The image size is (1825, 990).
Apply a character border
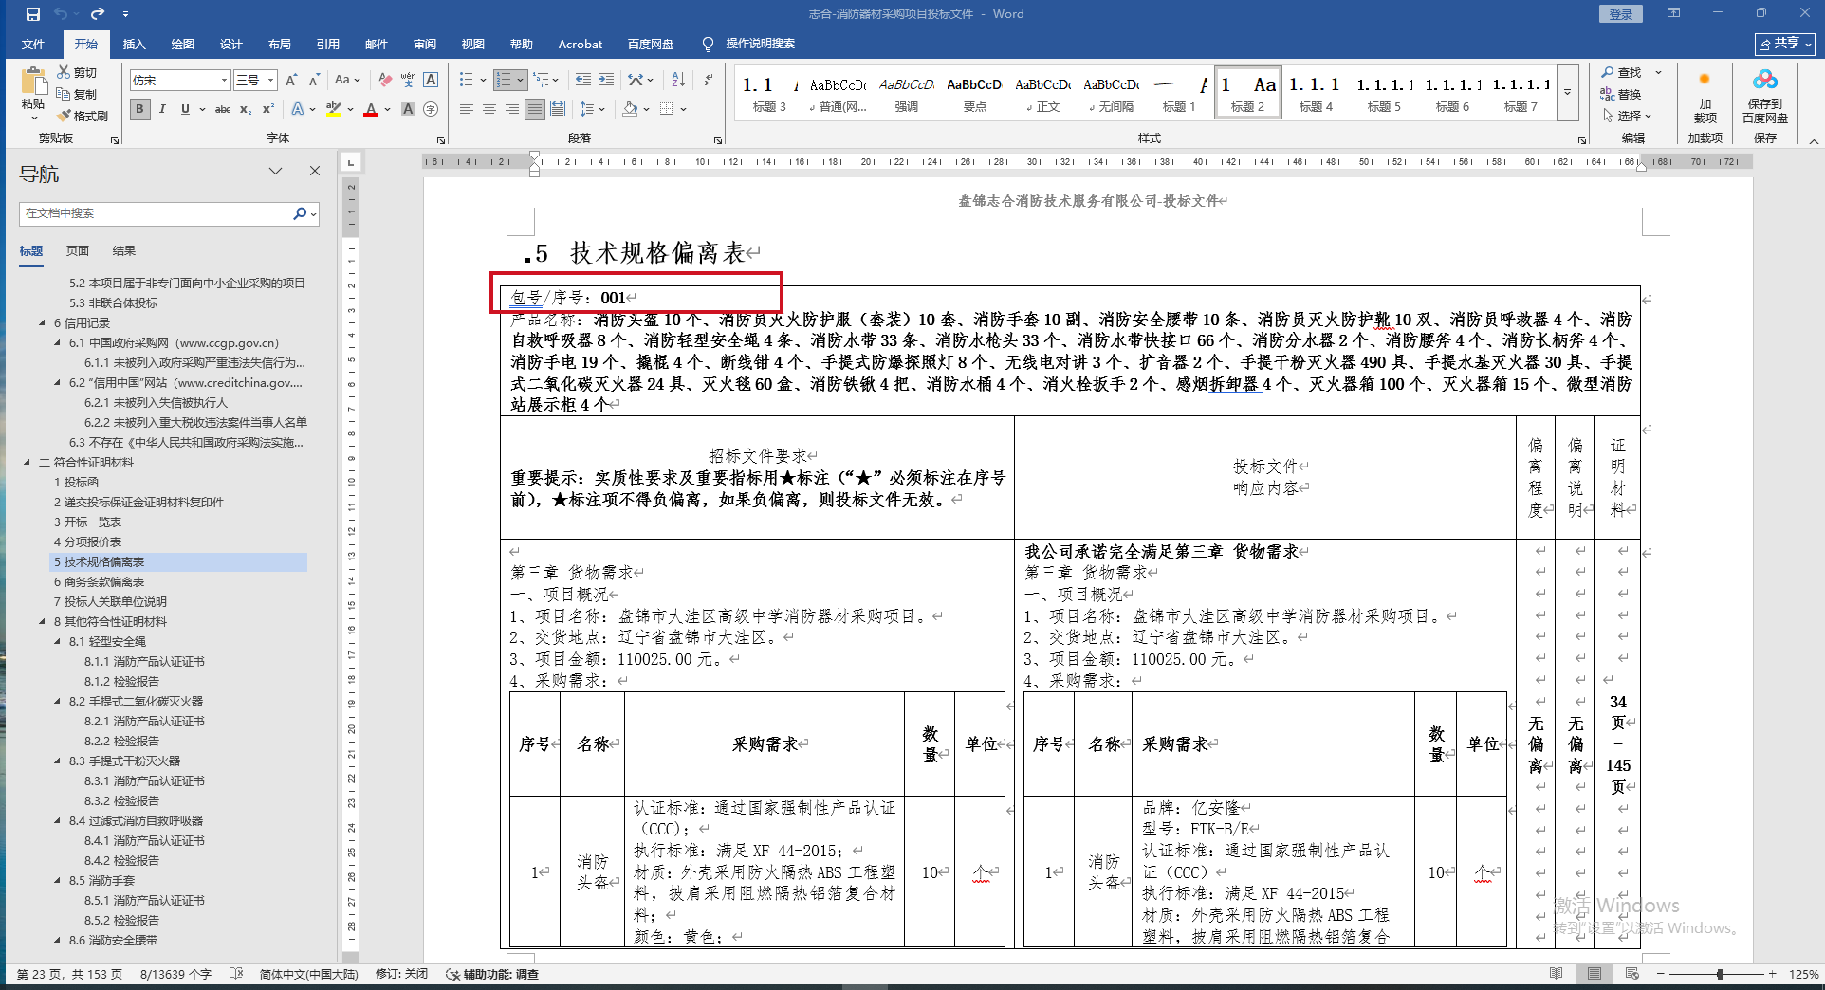coord(431,80)
